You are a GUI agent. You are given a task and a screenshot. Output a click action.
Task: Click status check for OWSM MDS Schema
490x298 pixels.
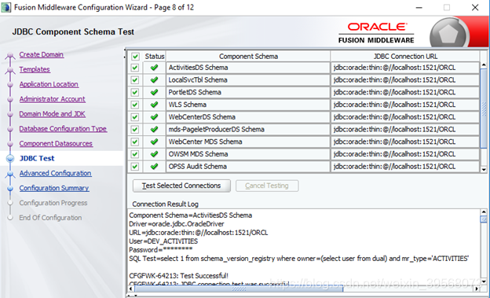154,154
